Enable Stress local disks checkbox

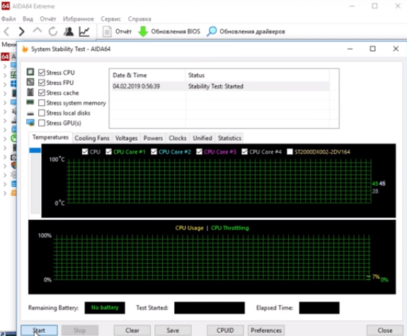tap(42, 113)
